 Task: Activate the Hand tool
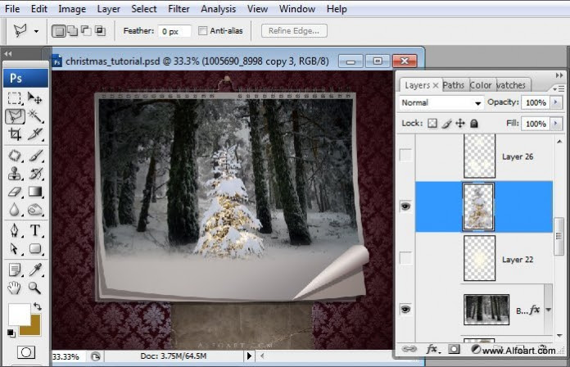[14, 288]
